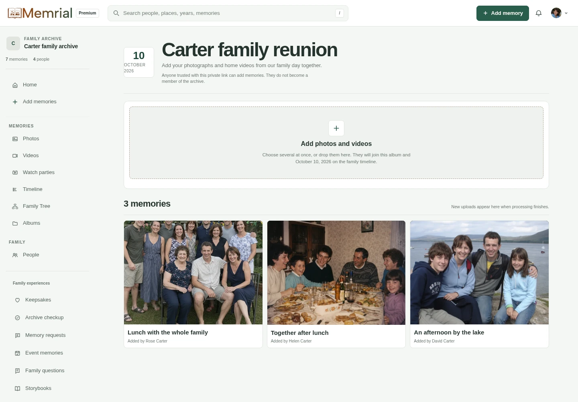This screenshot has width=578, height=402.
Task: Click the Add memory button
Action: coord(503,13)
